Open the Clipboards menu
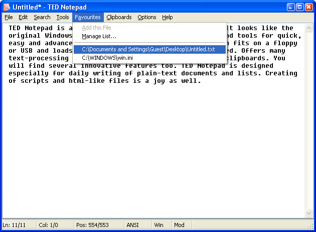 click(x=119, y=18)
